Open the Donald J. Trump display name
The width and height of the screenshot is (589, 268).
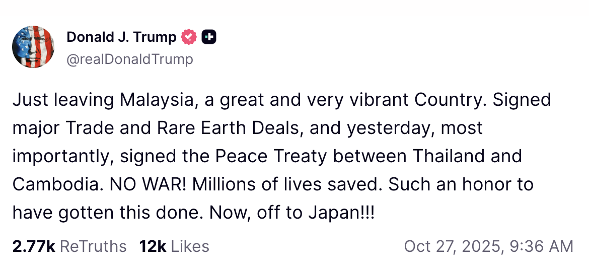pyautogui.click(x=121, y=37)
